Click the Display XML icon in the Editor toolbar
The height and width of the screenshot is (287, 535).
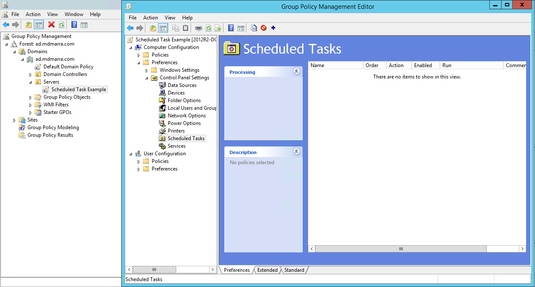(x=254, y=28)
